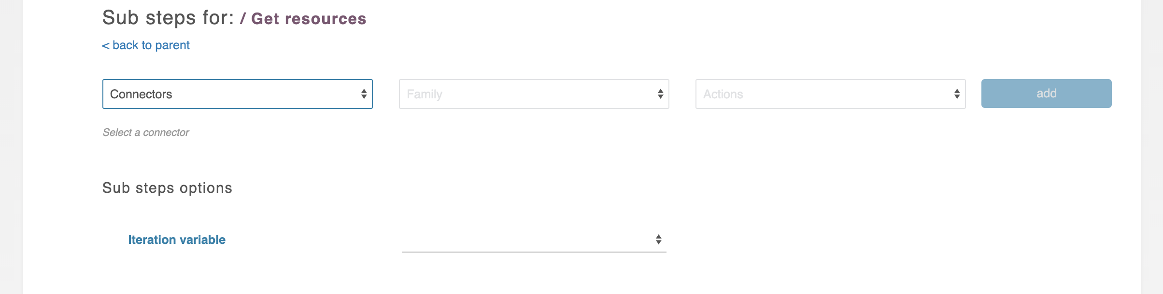Image resolution: width=1163 pixels, height=294 pixels.
Task: Click the slash separator before 'Get resources'
Action: [243, 19]
